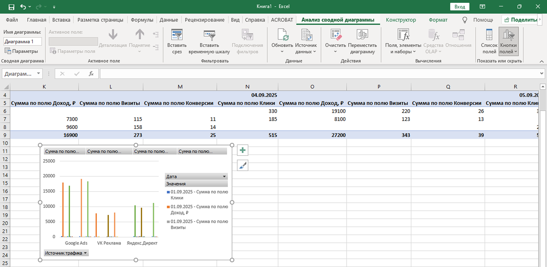547x267 pixels.
Task: Click the Параметры options button
Action: 22,51
